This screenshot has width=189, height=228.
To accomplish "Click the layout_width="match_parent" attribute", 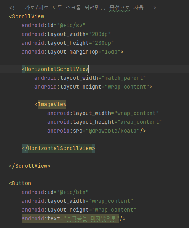I will coord(90,78).
